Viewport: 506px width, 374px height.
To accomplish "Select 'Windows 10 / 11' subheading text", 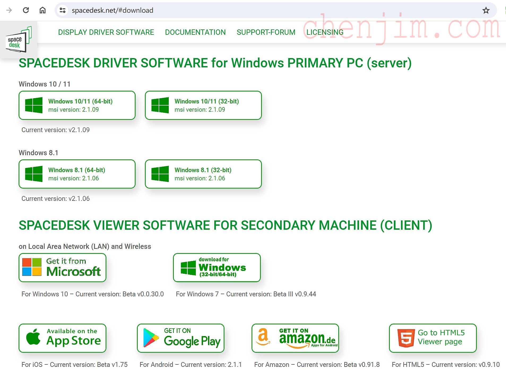I will [45, 84].
